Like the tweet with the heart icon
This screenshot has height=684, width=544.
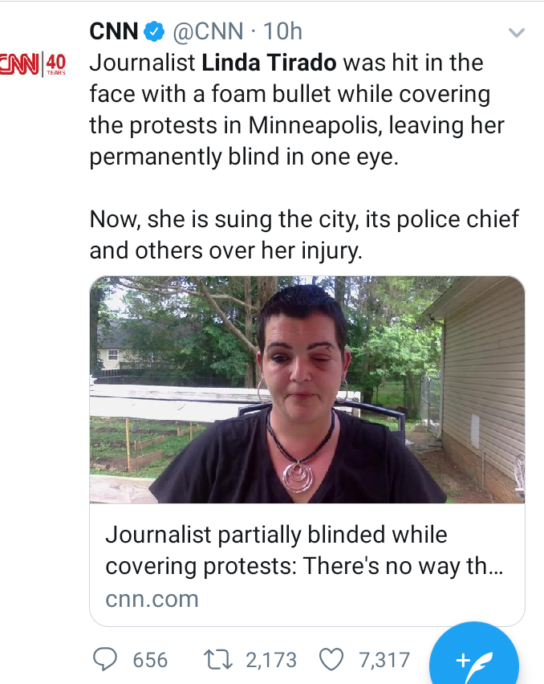point(331,659)
